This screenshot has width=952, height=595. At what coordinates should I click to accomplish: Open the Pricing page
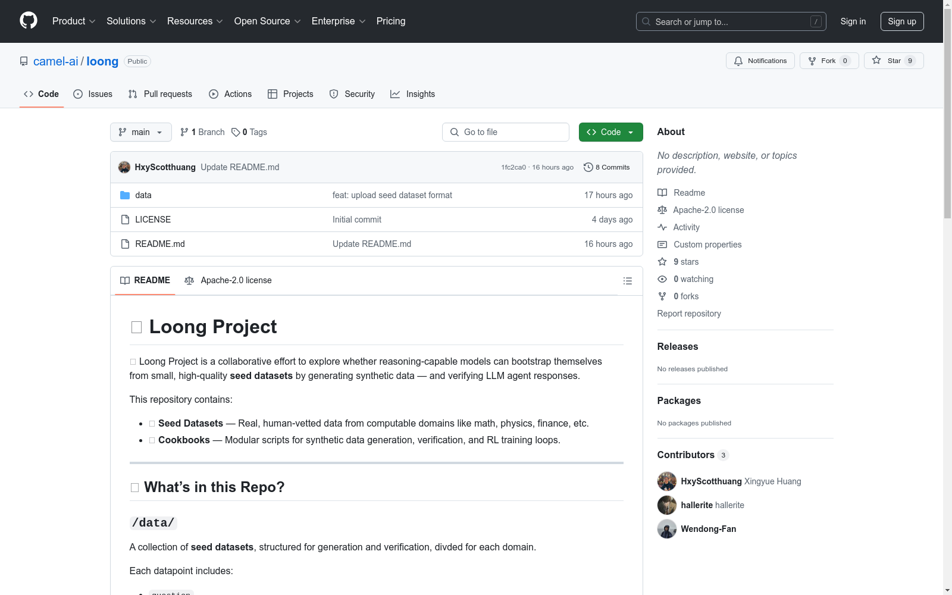pyautogui.click(x=391, y=21)
